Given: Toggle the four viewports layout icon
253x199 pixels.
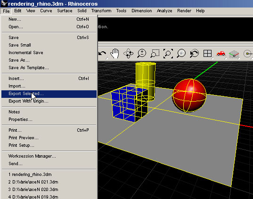Looking at the screenshot, I should (x=207, y=54).
